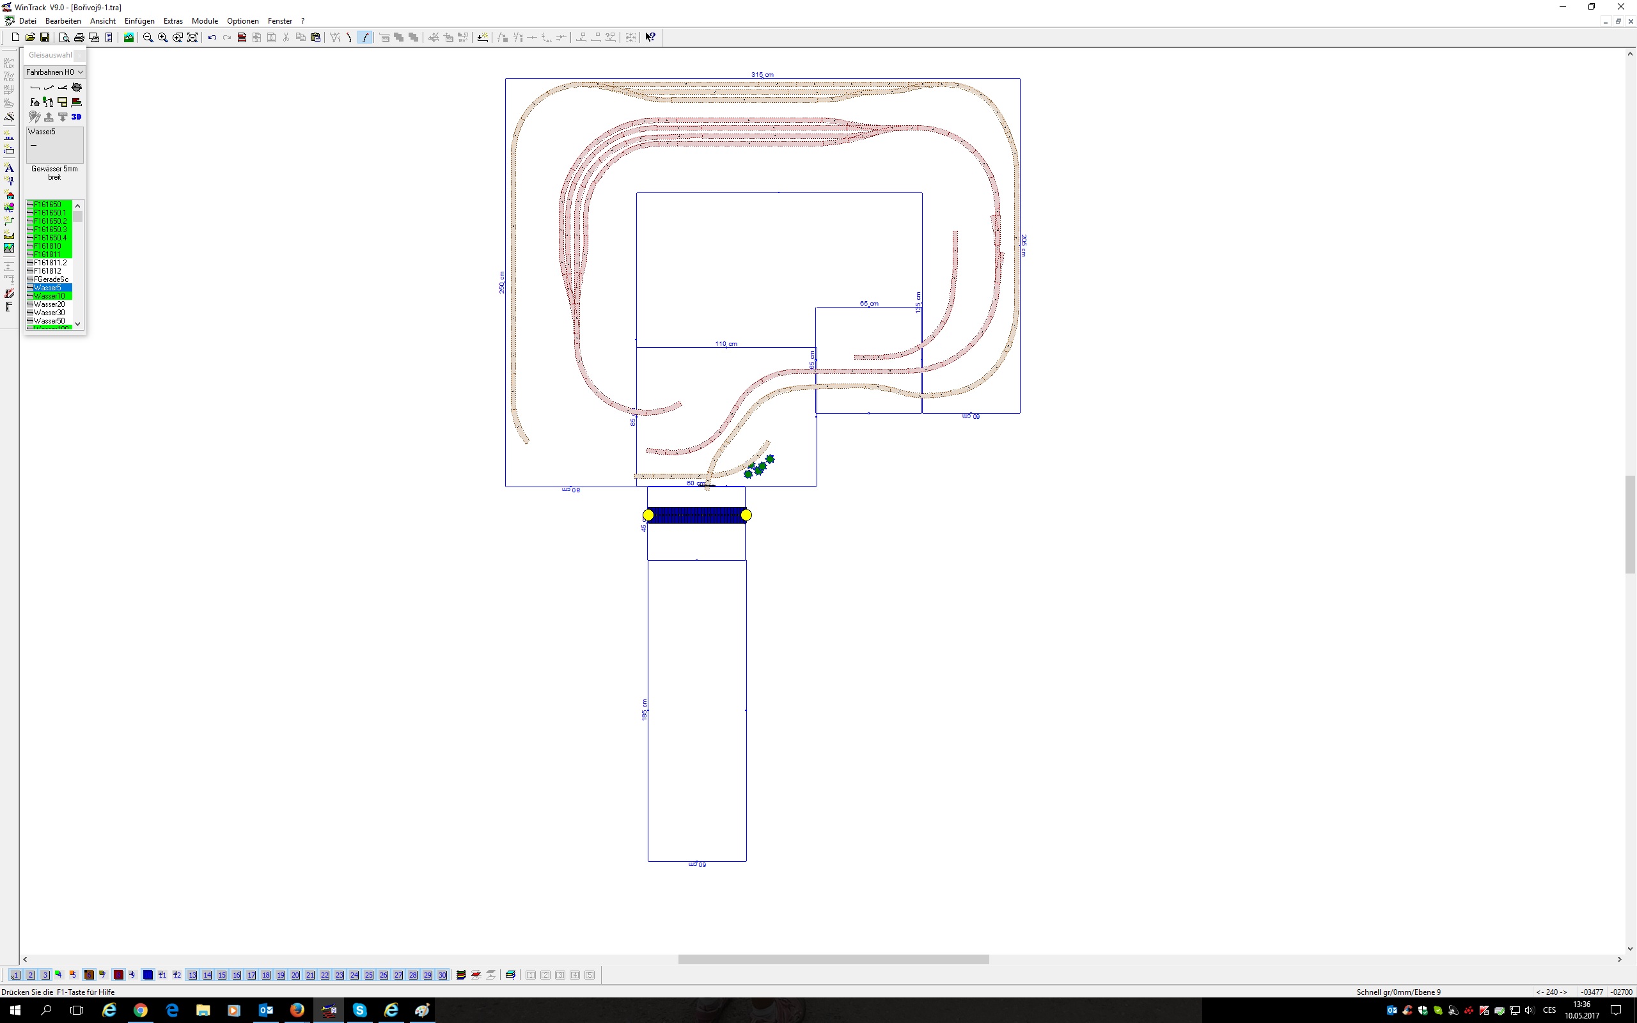This screenshot has width=1637, height=1023.
Task: Toggle layer 2 button in bottom bar
Action: pyautogui.click(x=31, y=975)
